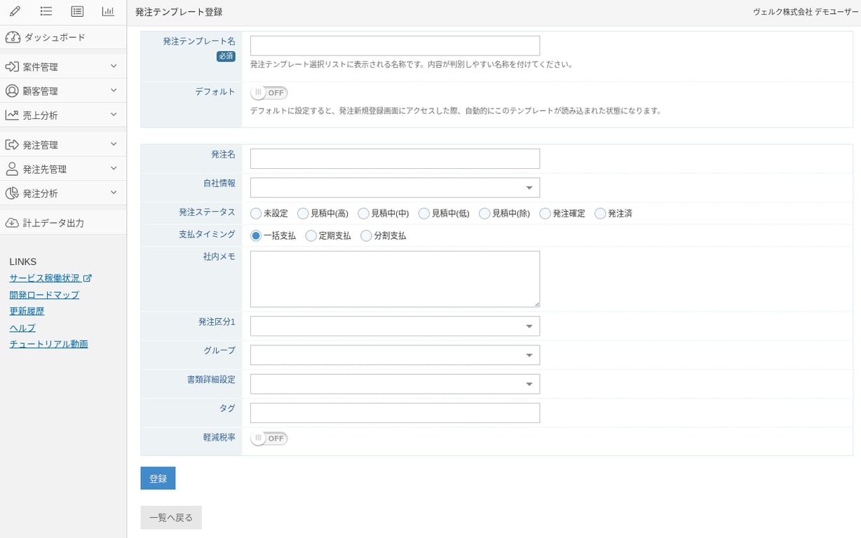Viewport: 861px width, 538px height.
Task: Select the 発注済 status radio button
Action: coord(599,213)
